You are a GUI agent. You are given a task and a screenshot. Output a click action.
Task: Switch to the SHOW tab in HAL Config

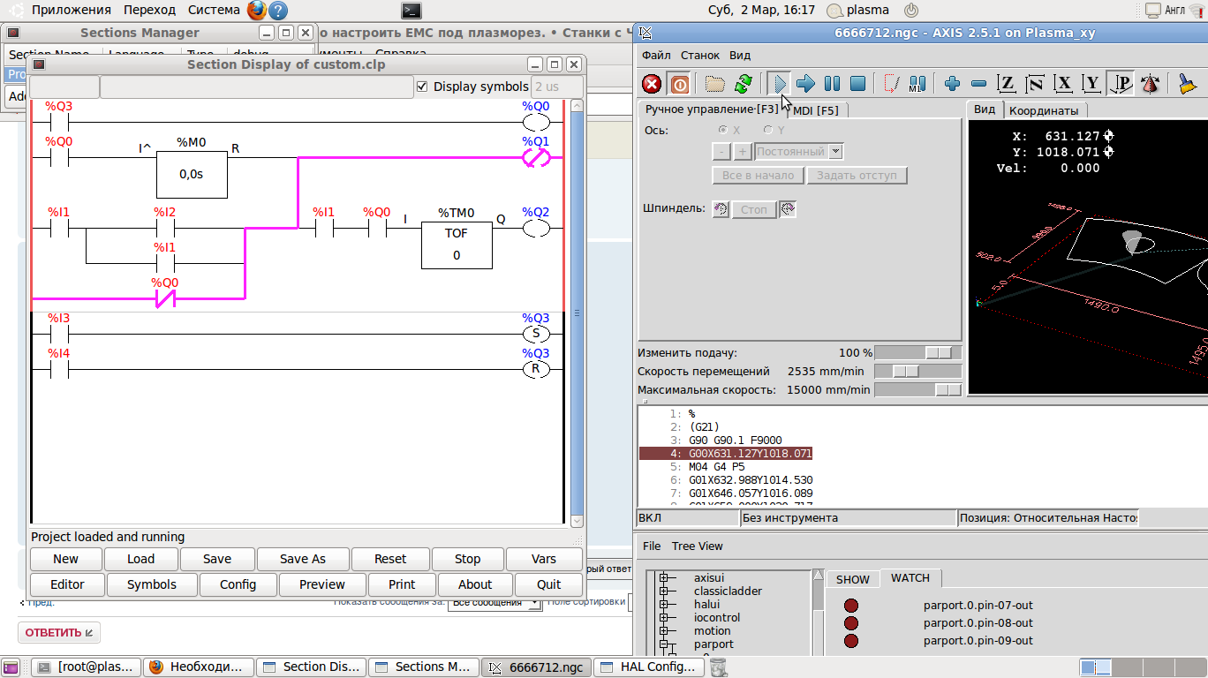(x=853, y=580)
